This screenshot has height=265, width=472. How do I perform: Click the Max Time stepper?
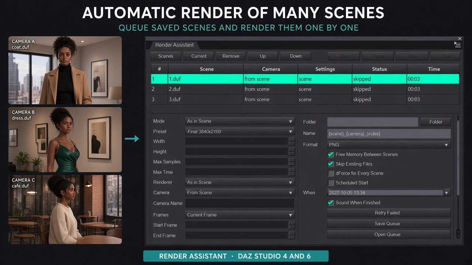(x=292, y=172)
